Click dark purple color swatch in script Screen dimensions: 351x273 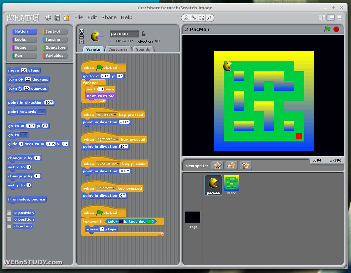pyautogui.click(x=121, y=221)
